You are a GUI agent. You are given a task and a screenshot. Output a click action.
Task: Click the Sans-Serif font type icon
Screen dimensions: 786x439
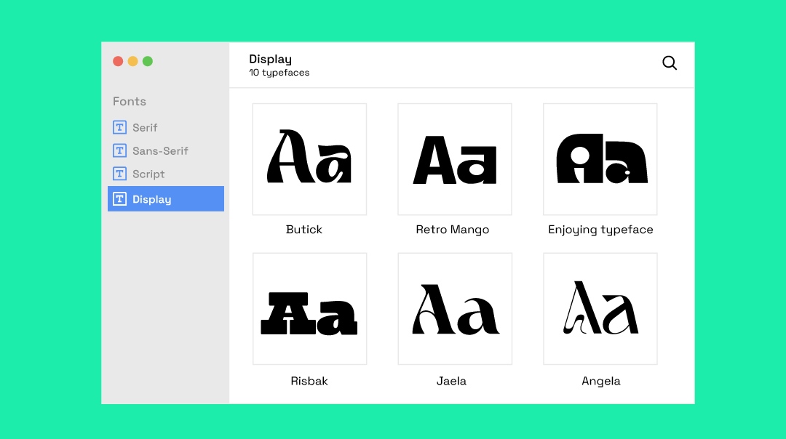pyautogui.click(x=120, y=150)
